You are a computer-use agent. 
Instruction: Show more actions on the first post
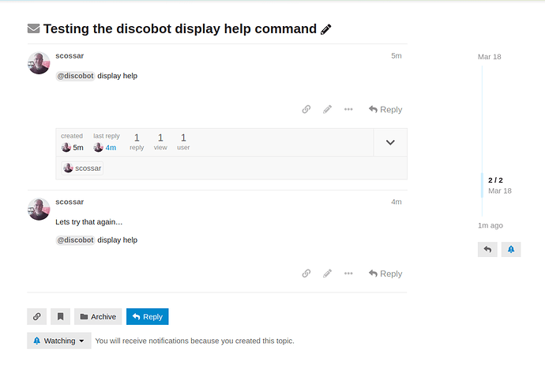click(x=348, y=110)
